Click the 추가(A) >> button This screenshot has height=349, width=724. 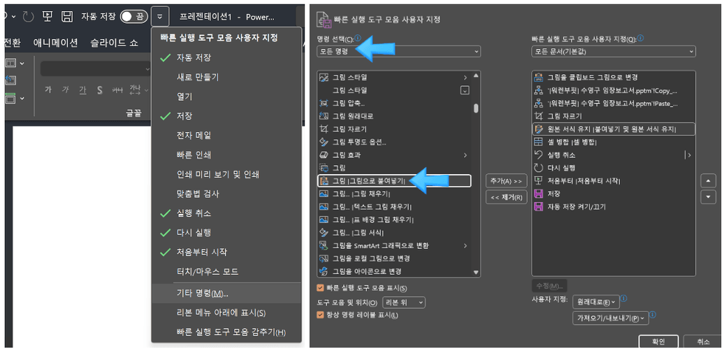[506, 180]
